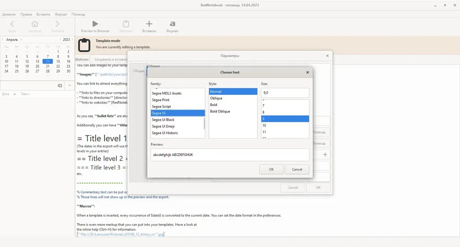The image size is (460, 247).
Task: Expand the search field dropdown arrow
Action: point(69,85)
